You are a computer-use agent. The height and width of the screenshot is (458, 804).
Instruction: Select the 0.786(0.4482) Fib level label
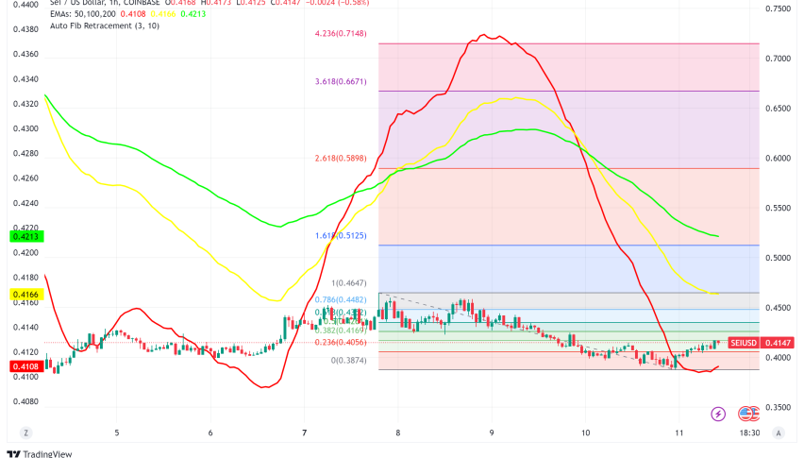341,299
